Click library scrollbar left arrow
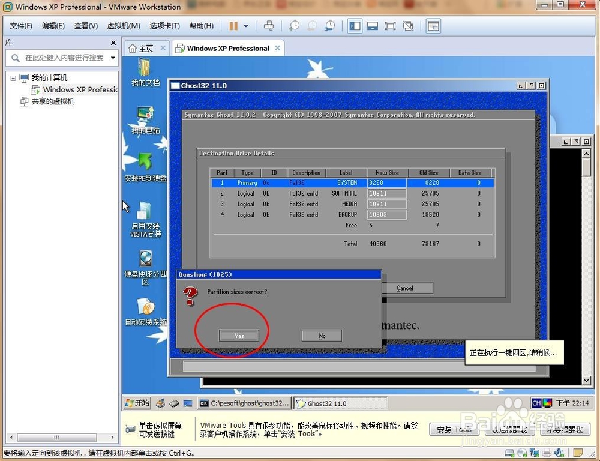 [11, 437]
